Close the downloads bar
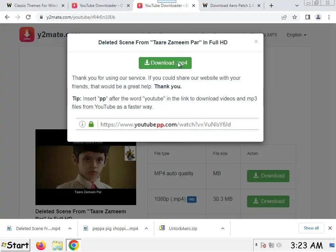 click(x=330, y=228)
